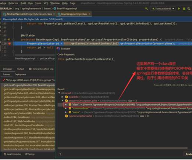Screen dimensions: 192x160
Task: Open the Tools menu
Action: point(38,3)
